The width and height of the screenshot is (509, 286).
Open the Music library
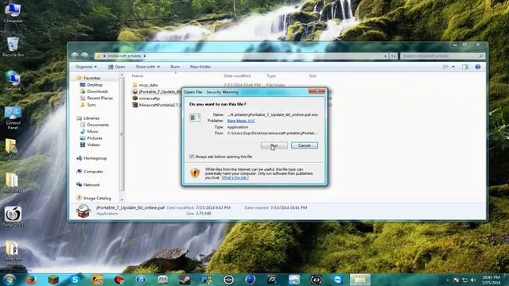coord(92,131)
